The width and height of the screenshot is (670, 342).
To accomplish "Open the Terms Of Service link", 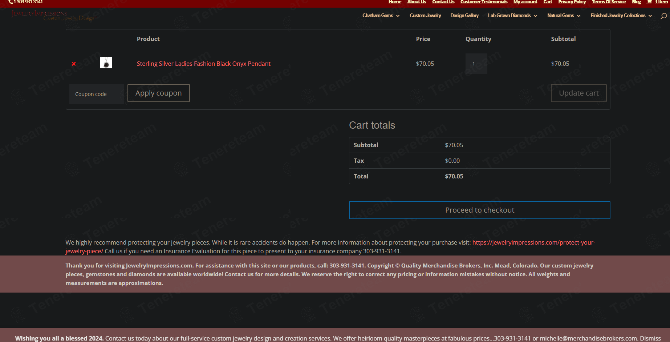I will click(x=609, y=2).
